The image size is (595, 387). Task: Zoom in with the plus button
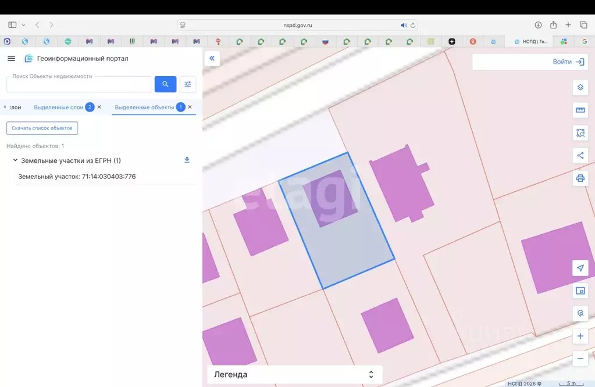[x=580, y=336]
